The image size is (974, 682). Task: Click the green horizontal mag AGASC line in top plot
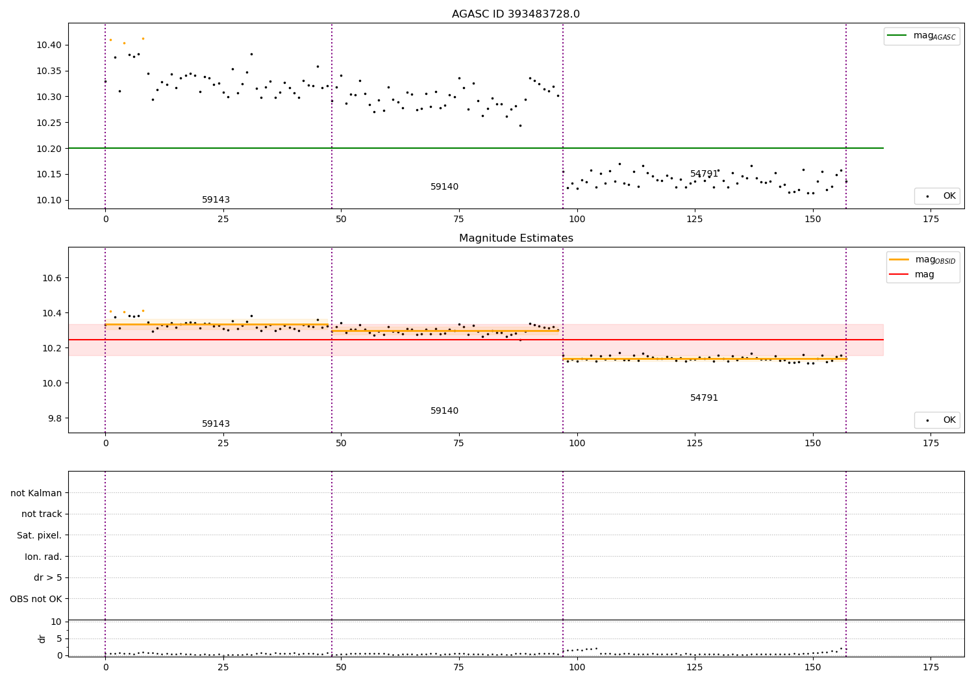[475, 148]
